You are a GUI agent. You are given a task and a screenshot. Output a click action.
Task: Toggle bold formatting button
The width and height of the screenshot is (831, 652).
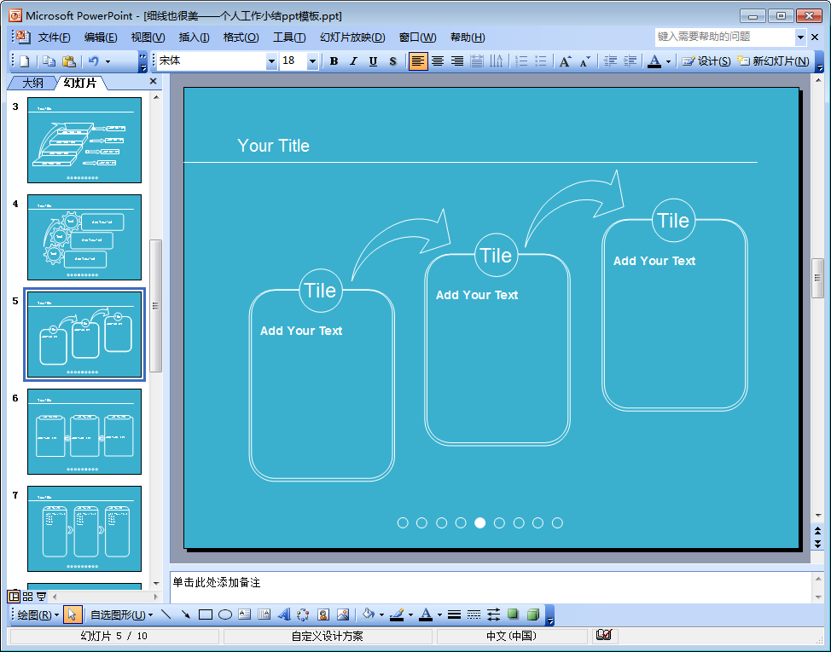click(x=334, y=61)
